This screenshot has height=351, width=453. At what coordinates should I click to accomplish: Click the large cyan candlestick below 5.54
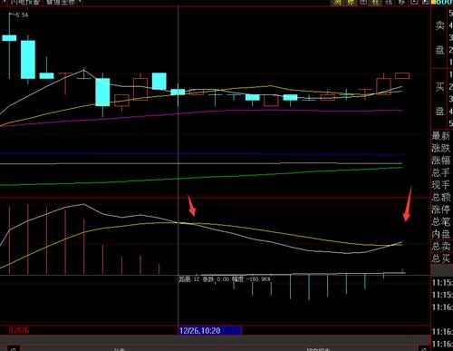(28, 59)
